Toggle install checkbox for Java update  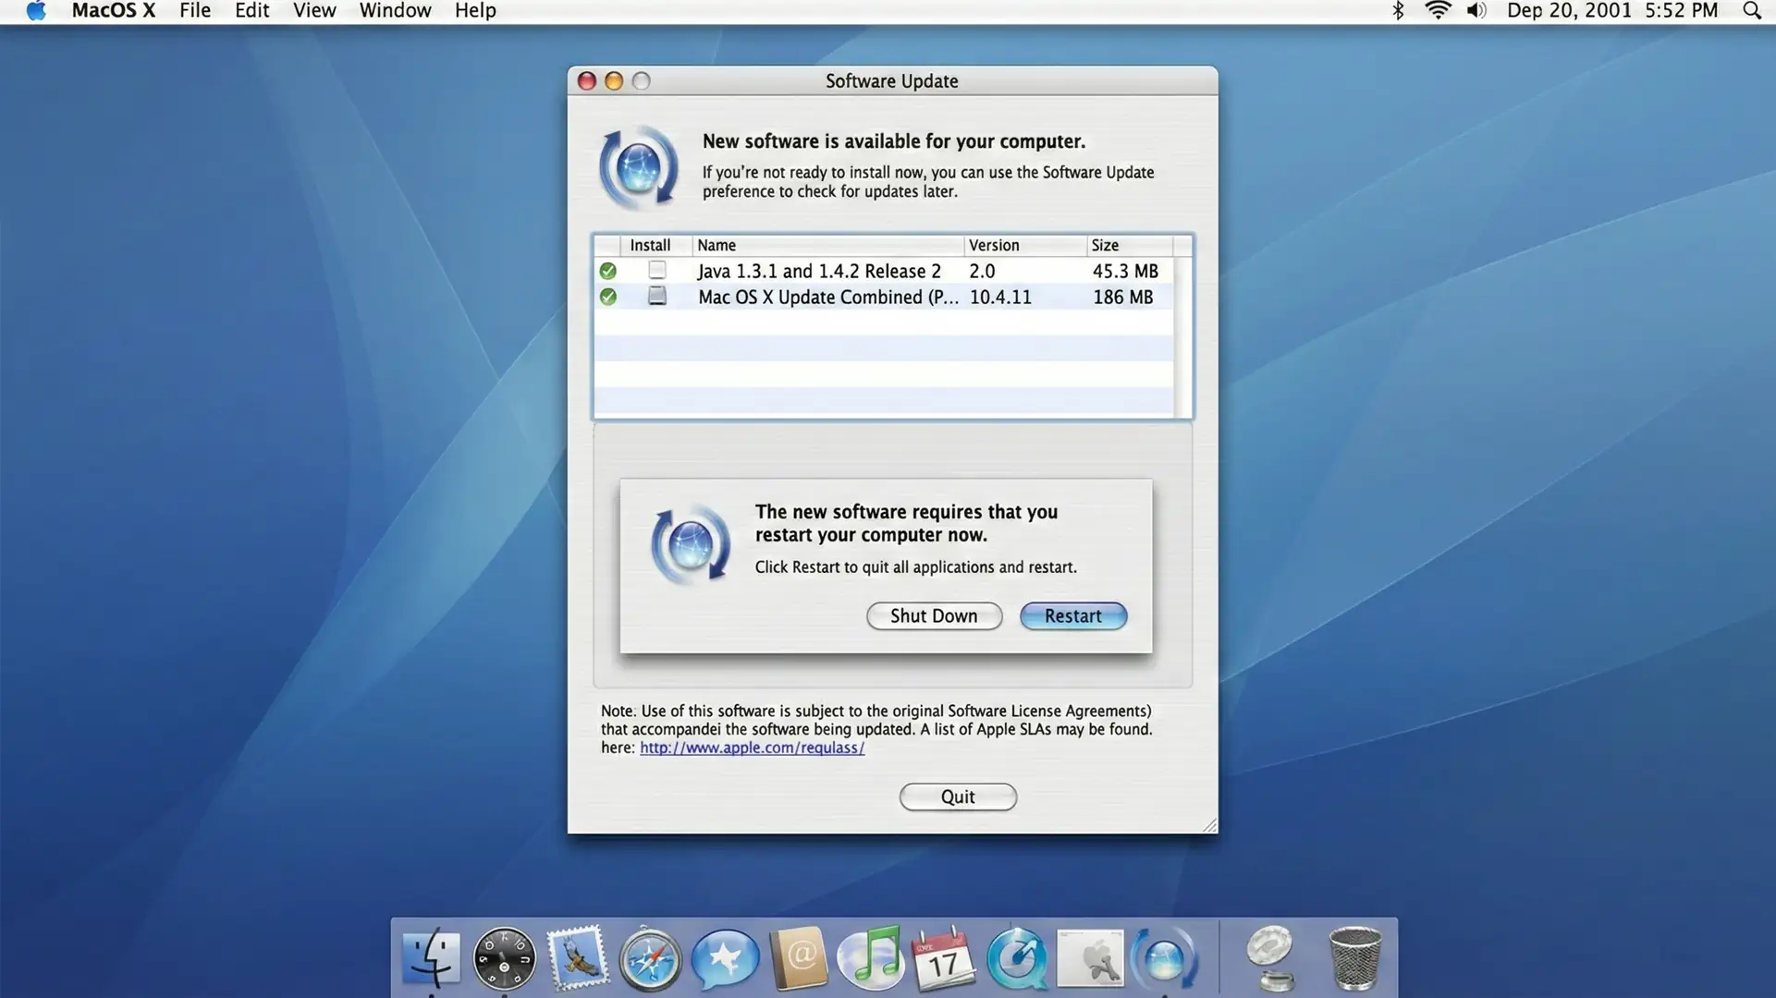click(x=656, y=270)
